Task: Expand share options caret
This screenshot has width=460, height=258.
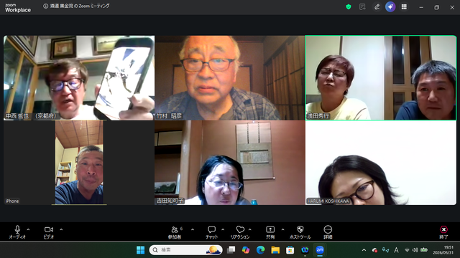Action: (282, 229)
